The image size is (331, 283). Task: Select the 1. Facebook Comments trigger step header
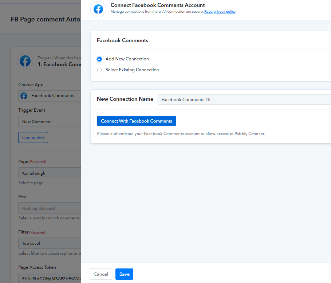59,64
